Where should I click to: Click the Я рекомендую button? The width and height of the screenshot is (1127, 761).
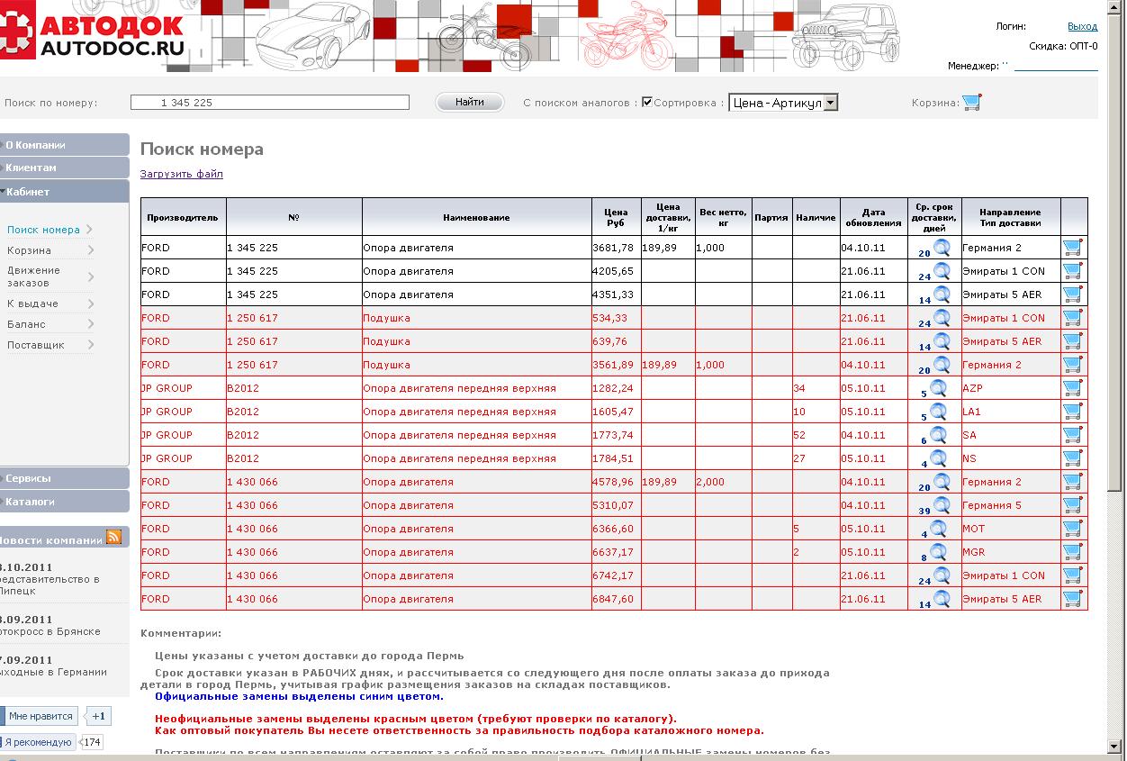pos(39,742)
